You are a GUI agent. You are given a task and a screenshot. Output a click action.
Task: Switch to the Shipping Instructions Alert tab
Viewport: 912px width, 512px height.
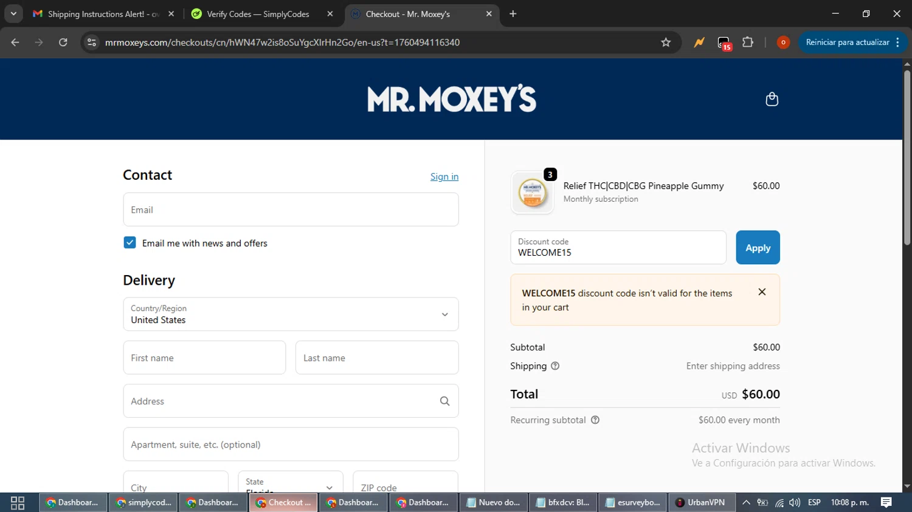(x=103, y=13)
